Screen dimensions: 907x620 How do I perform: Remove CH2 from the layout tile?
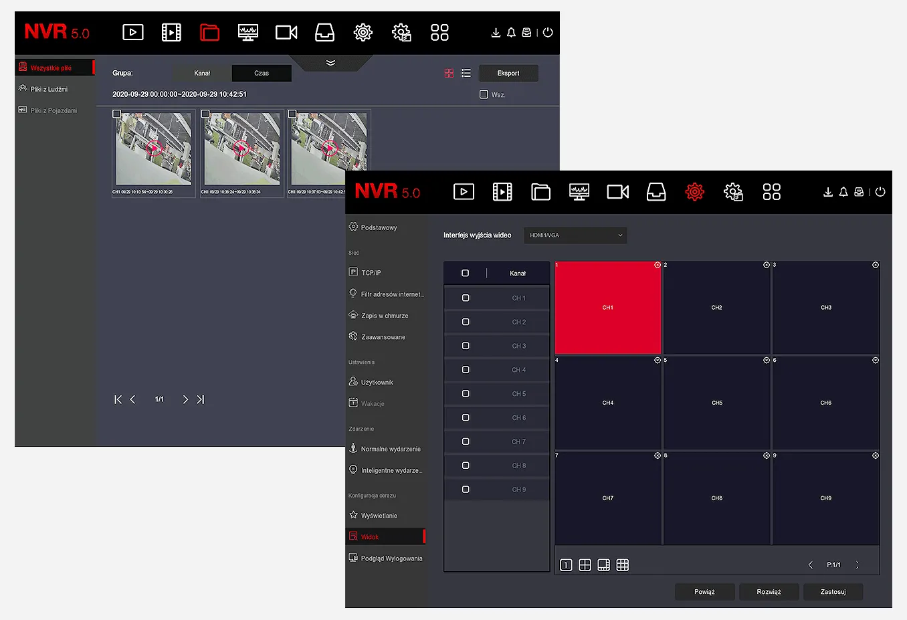pyautogui.click(x=767, y=265)
